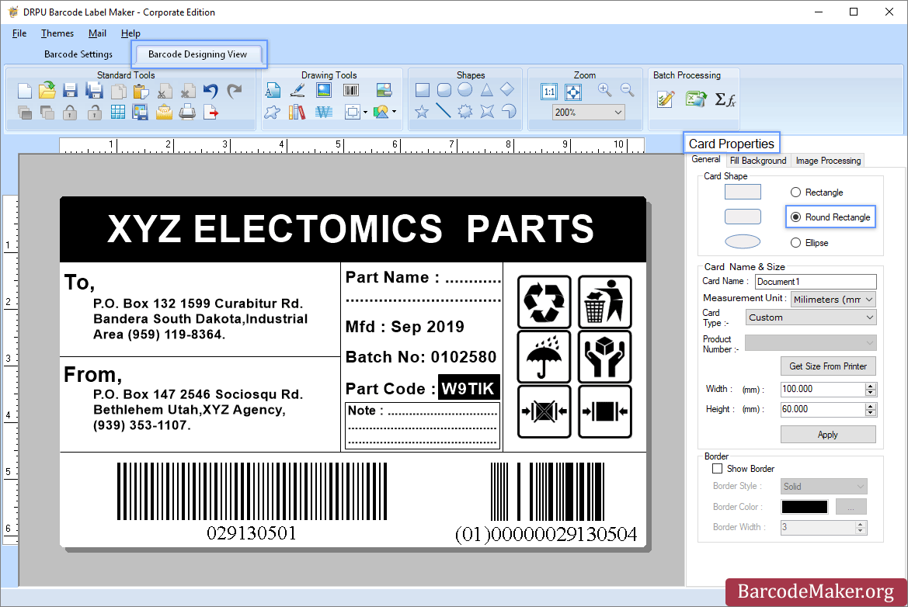Click the Height value field
Viewport: 908px width, 607px height.
[x=823, y=409]
